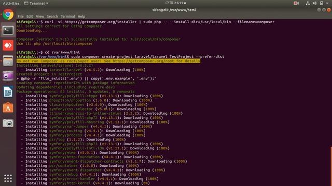
Task: Open LibreOffice Writer from the dock
Action: coord(8,92)
